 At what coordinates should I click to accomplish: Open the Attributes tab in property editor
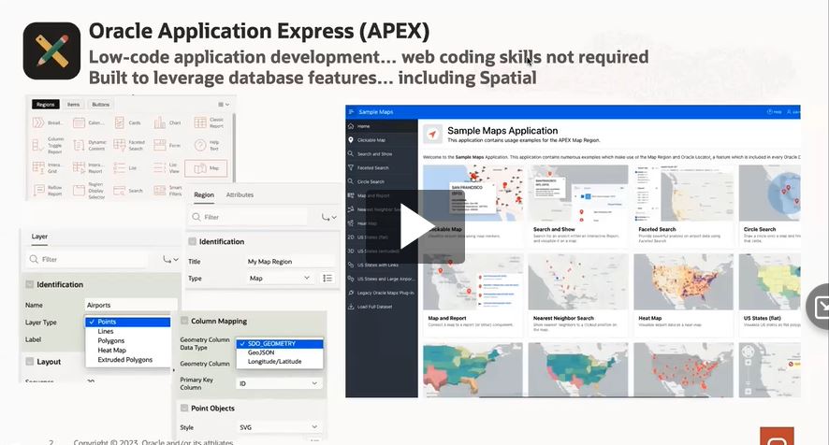click(x=240, y=194)
